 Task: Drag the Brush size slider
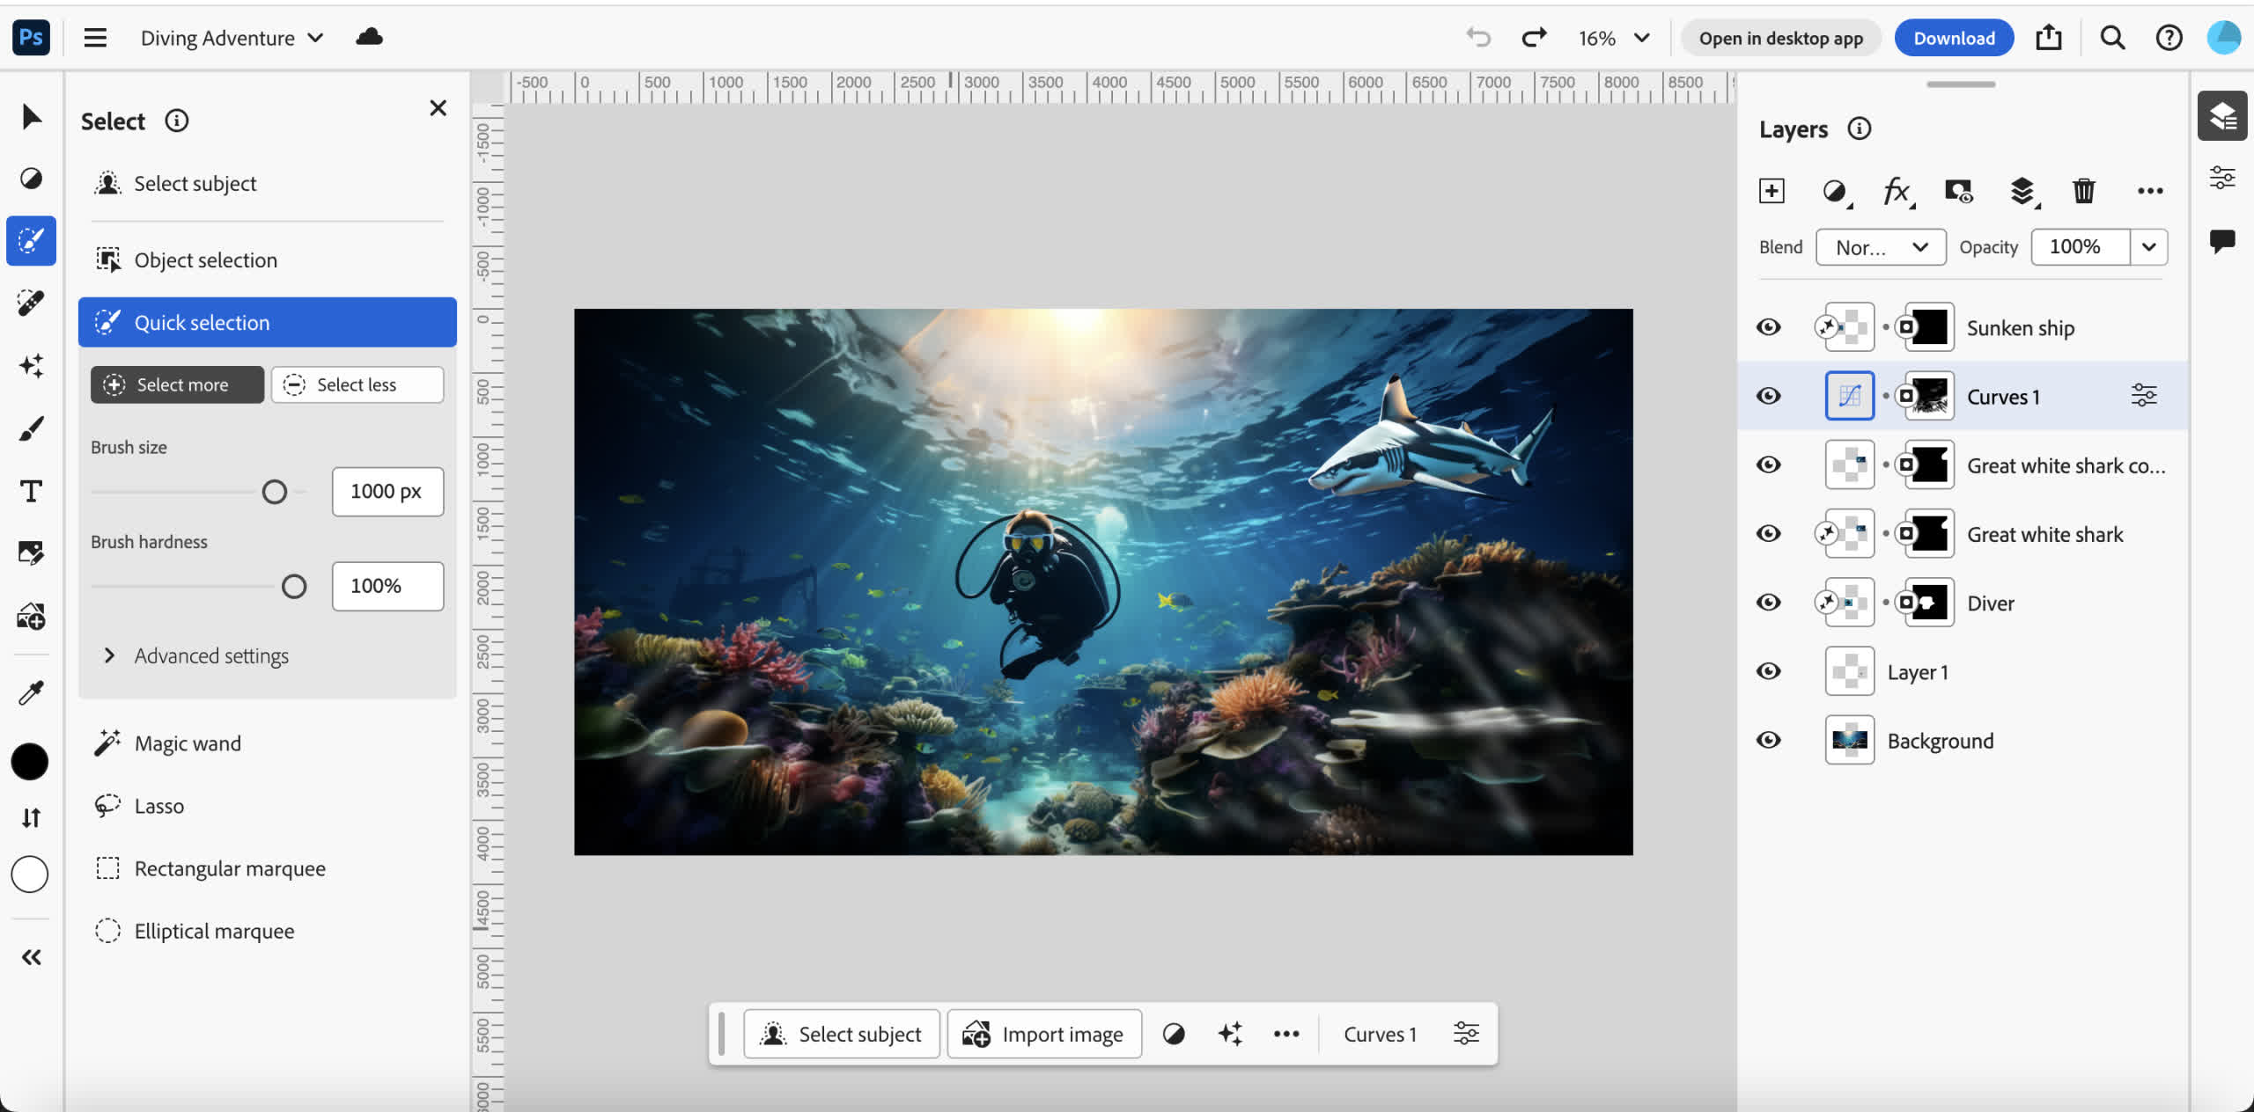[x=273, y=490]
